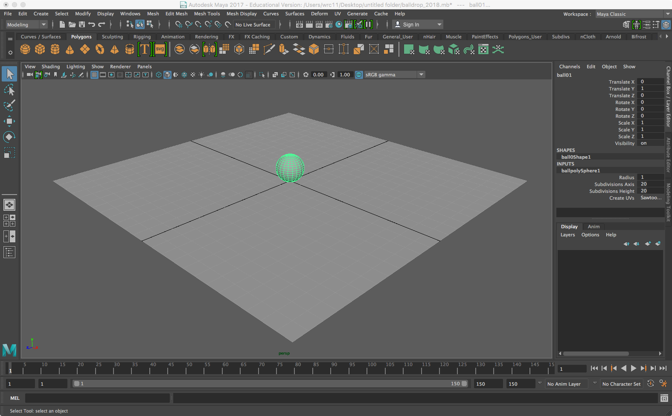This screenshot has width=672, height=416.
Task: Click the Translate Y value field
Action: [x=650, y=89]
